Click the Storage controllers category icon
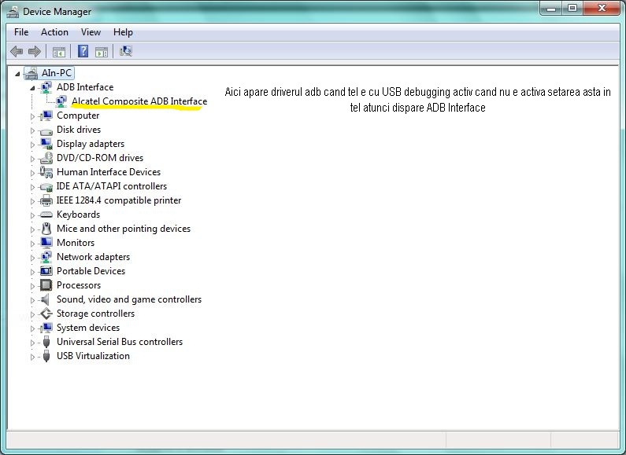This screenshot has width=626, height=455. click(46, 314)
